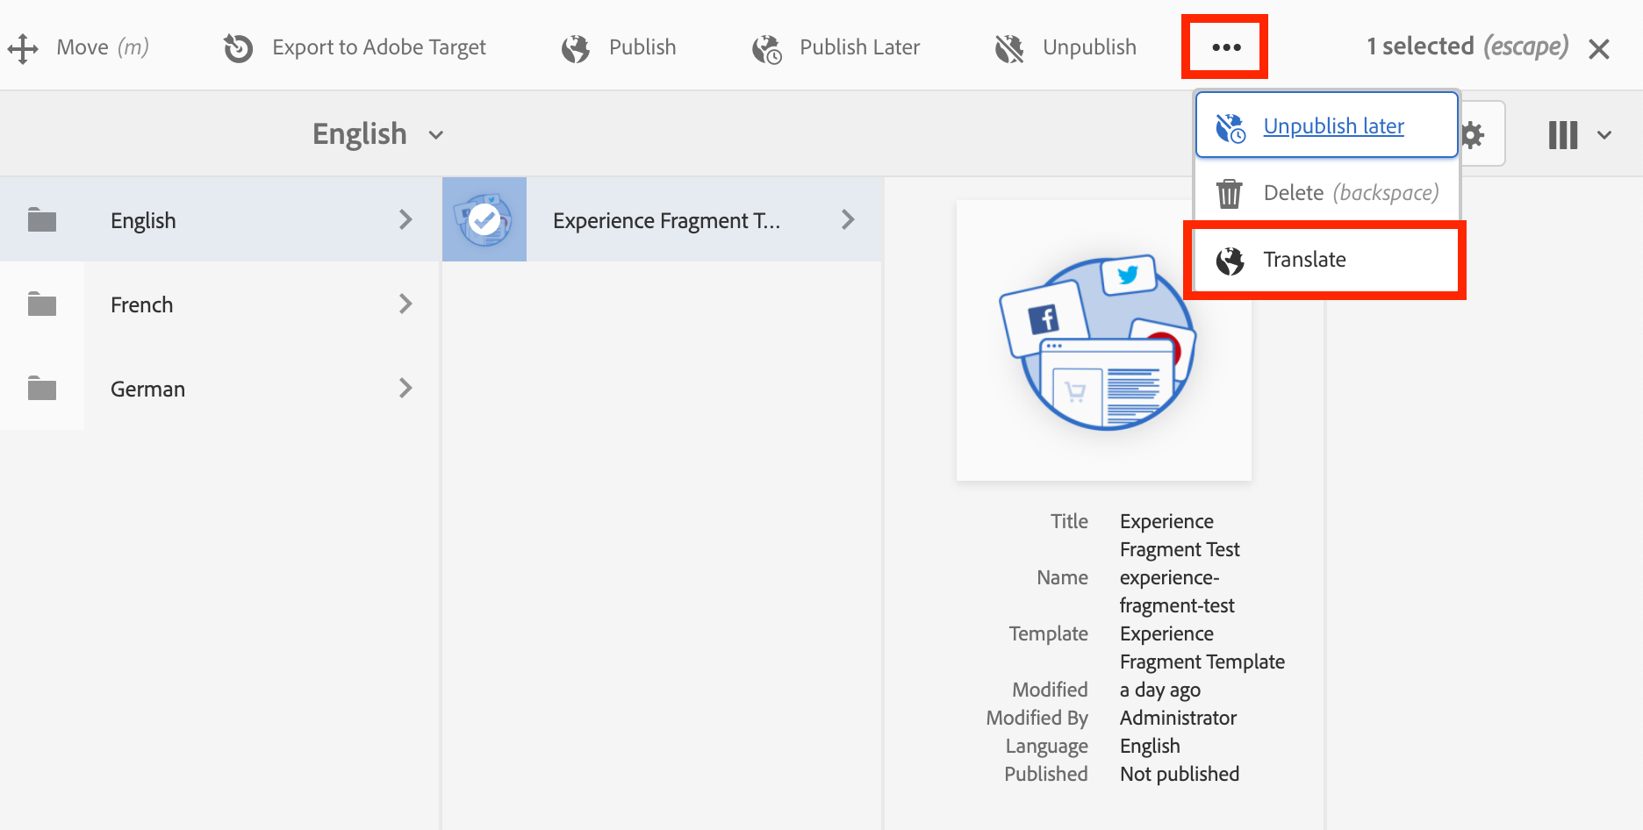Open the column view layout dropdown
Viewport: 1643px width, 830px height.
click(x=1578, y=133)
